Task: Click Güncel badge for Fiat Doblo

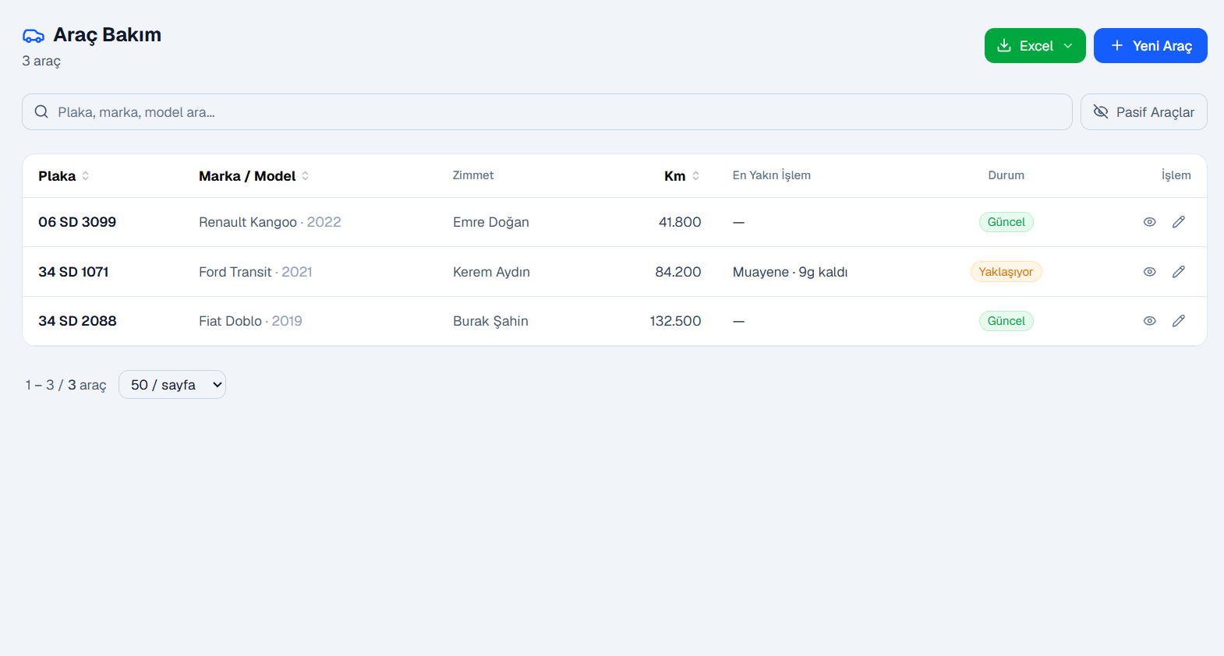Action: 1006,321
